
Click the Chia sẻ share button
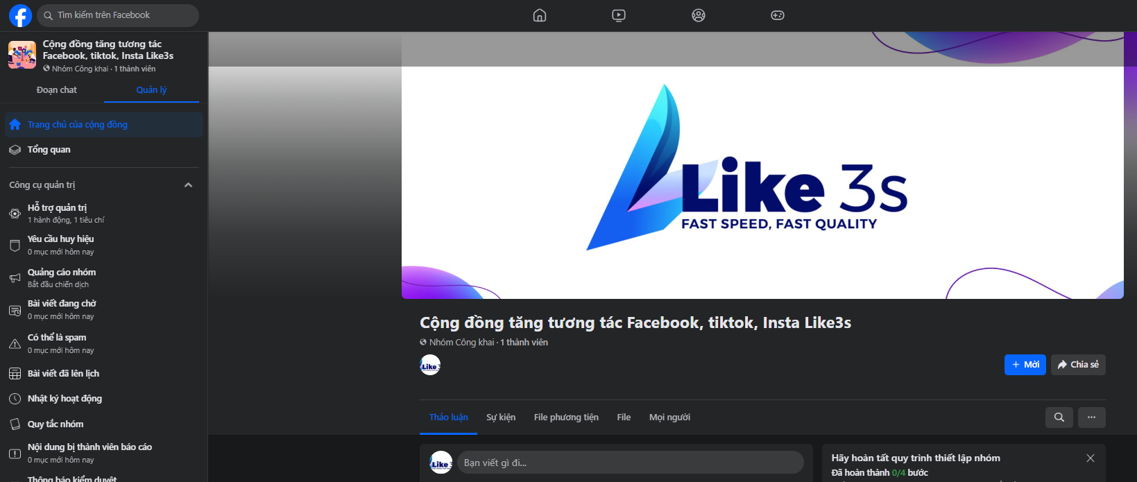(1078, 365)
